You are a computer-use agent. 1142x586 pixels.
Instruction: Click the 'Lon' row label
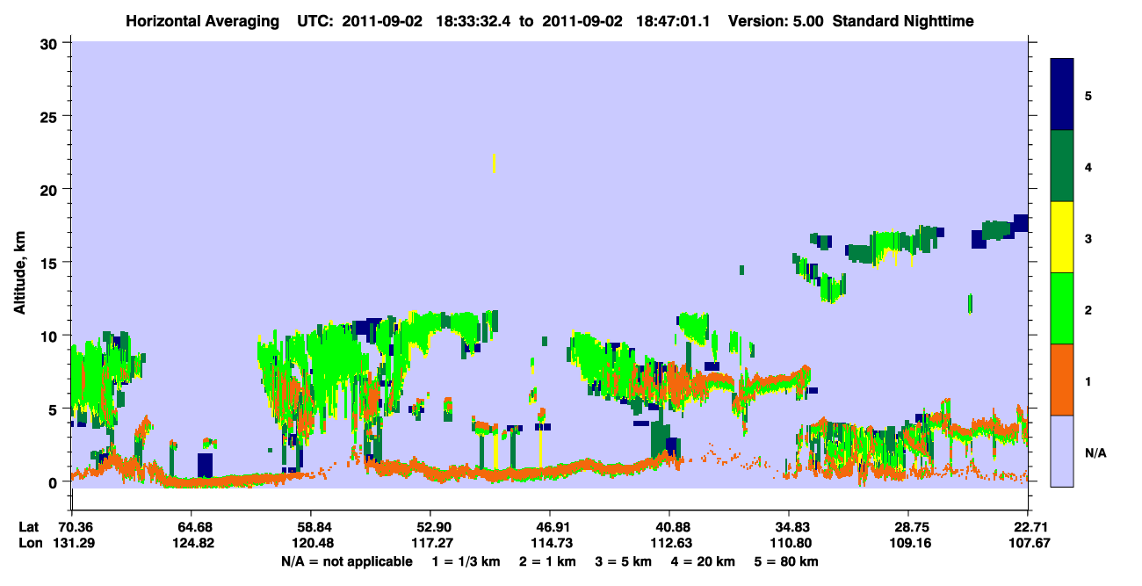pyautogui.click(x=29, y=543)
